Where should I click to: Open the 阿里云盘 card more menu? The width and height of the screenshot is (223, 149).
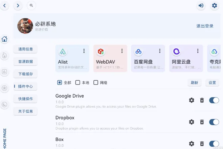[198, 51]
